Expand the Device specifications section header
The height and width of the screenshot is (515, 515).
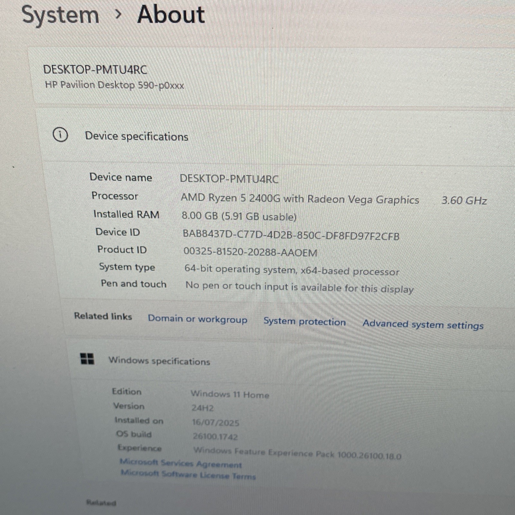click(x=277, y=136)
